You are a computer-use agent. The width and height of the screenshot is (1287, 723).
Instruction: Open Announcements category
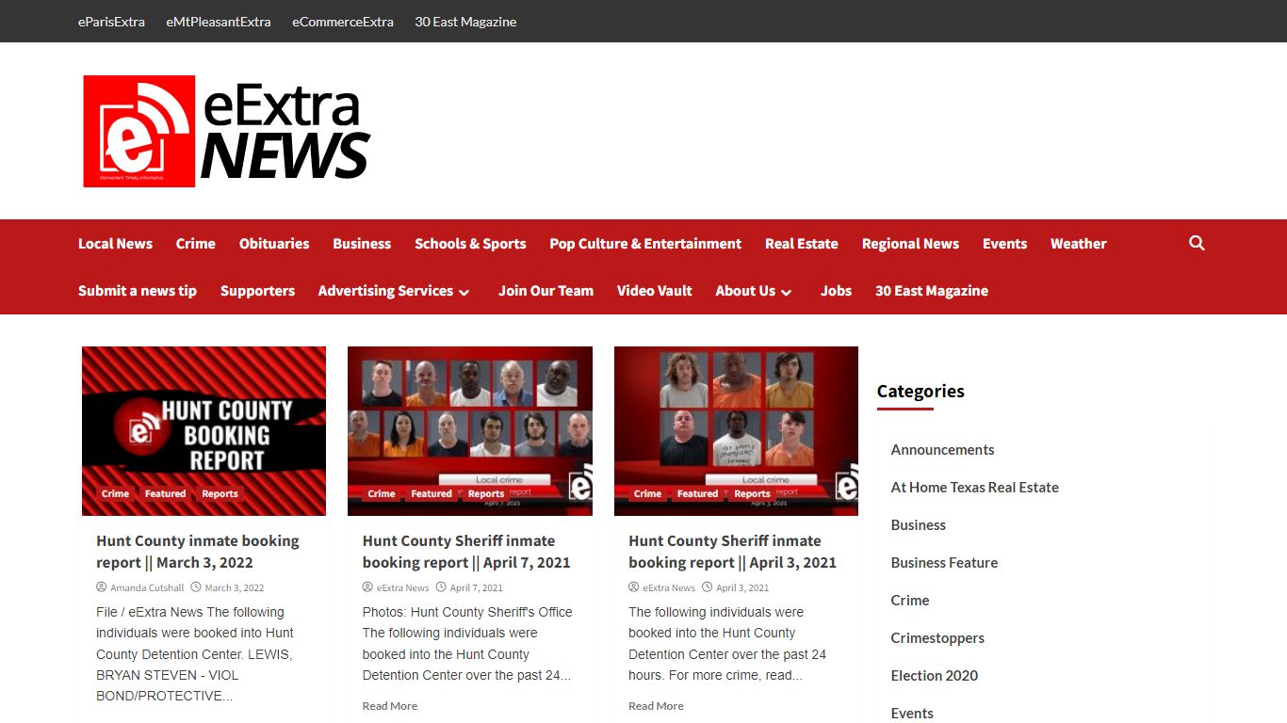point(942,450)
